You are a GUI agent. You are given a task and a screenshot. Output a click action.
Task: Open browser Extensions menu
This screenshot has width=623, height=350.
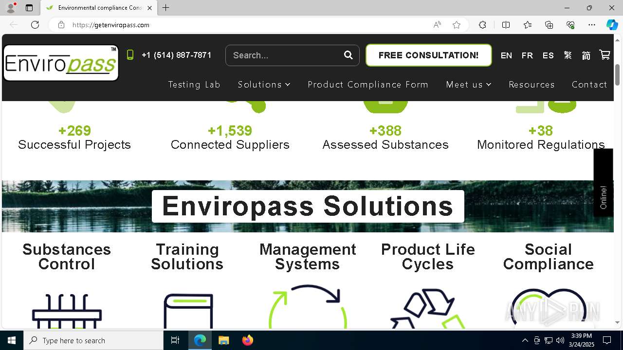point(482,25)
